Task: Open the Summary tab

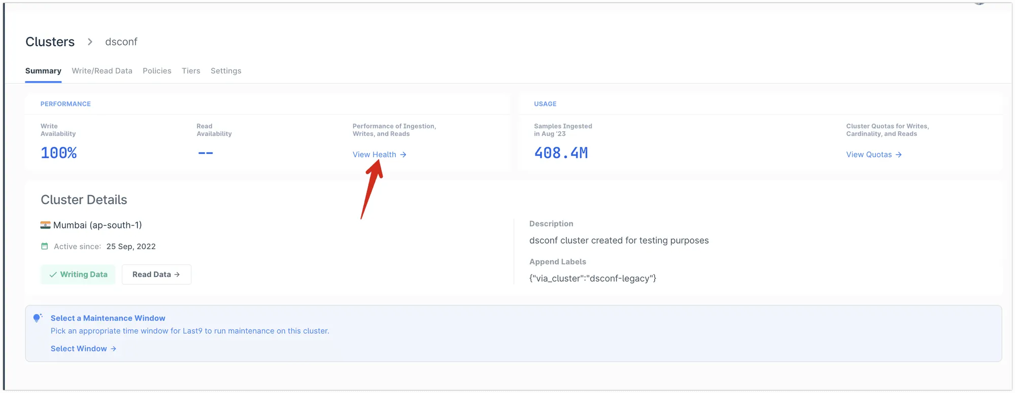Action: pos(43,71)
